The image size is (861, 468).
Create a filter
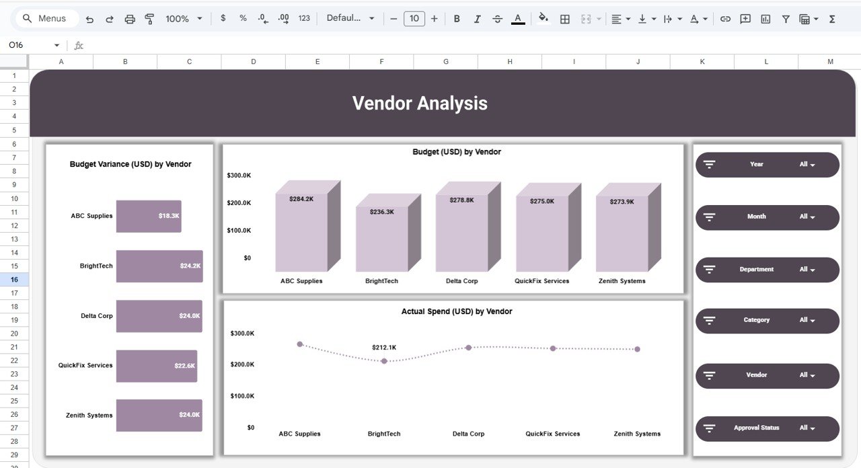[x=785, y=18]
